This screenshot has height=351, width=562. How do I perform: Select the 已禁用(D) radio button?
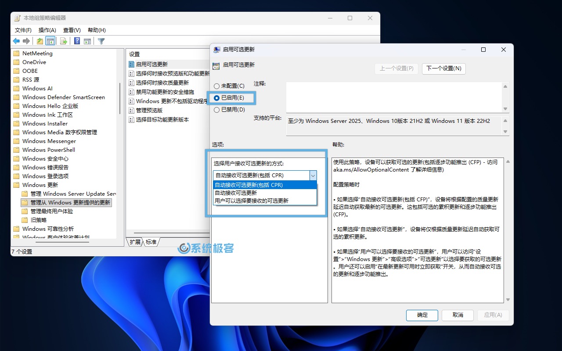(216, 110)
